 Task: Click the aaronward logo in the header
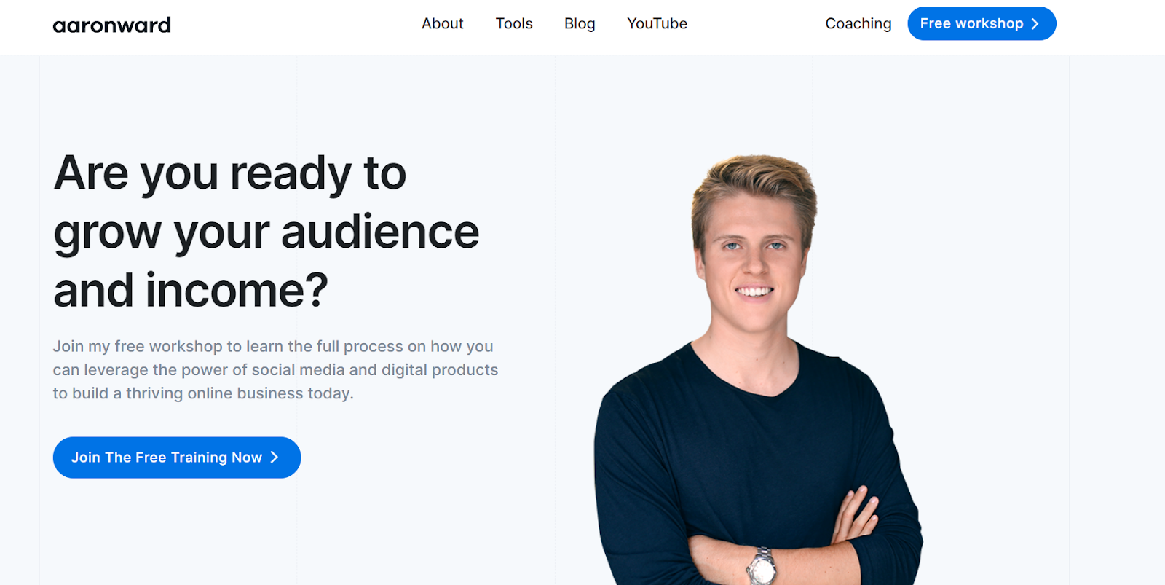pyautogui.click(x=112, y=25)
